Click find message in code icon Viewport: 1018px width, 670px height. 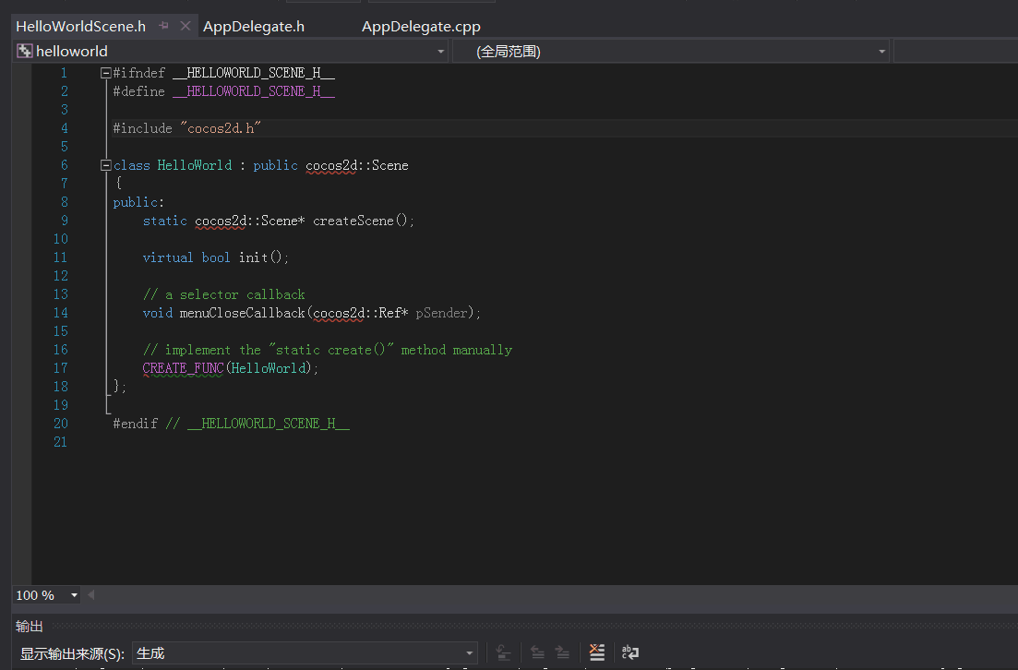pyautogui.click(x=503, y=652)
